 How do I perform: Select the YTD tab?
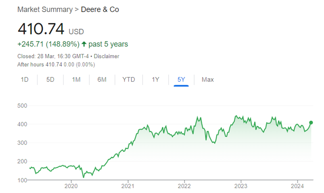tap(129, 79)
